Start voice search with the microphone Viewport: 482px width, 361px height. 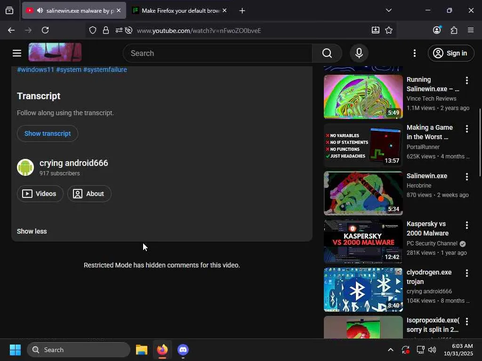click(359, 53)
